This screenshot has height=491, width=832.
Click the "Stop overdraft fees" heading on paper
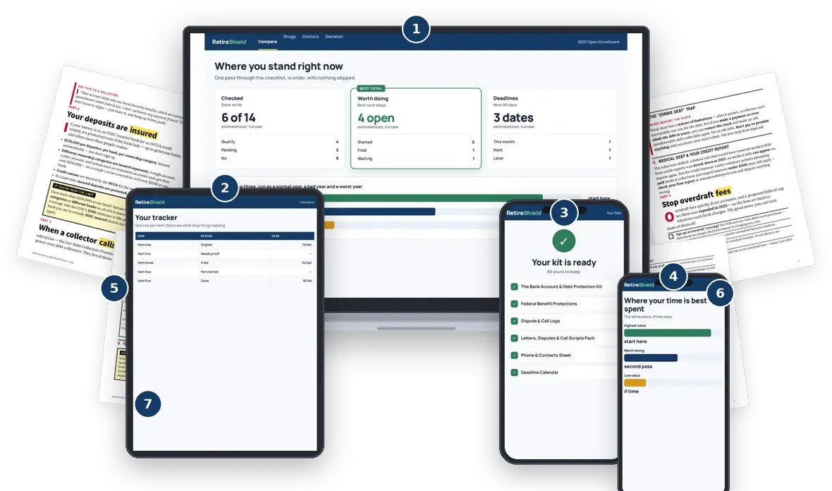(696, 197)
